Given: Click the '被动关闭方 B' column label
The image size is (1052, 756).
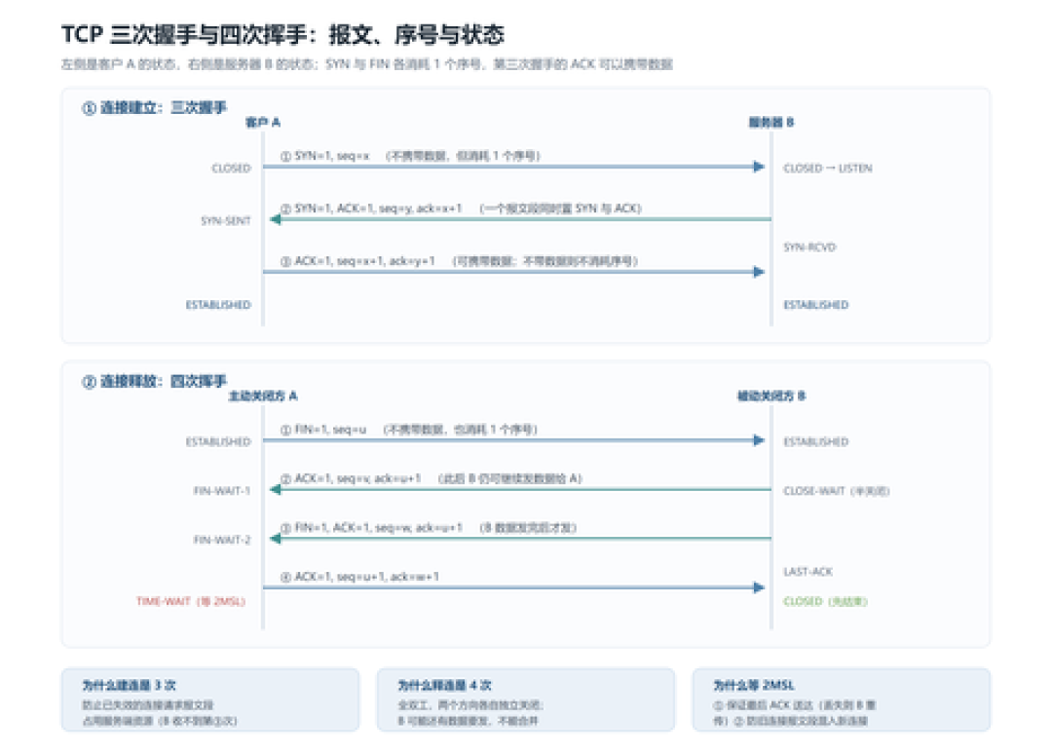Looking at the screenshot, I should pos(770,396).
